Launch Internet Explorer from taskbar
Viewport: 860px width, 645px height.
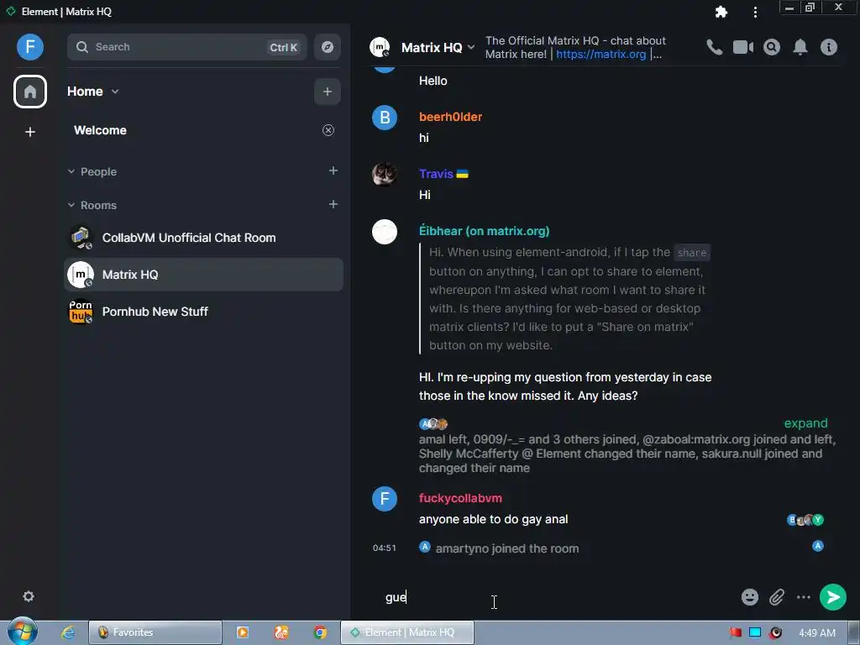[x=67, y=632]
